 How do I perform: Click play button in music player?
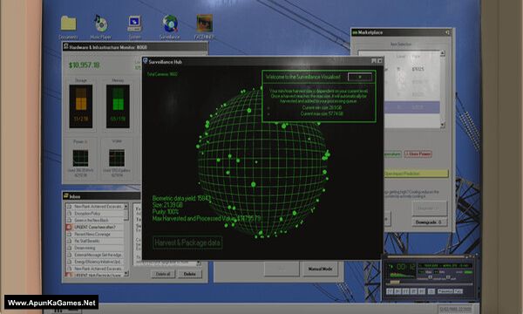(397, 291)
